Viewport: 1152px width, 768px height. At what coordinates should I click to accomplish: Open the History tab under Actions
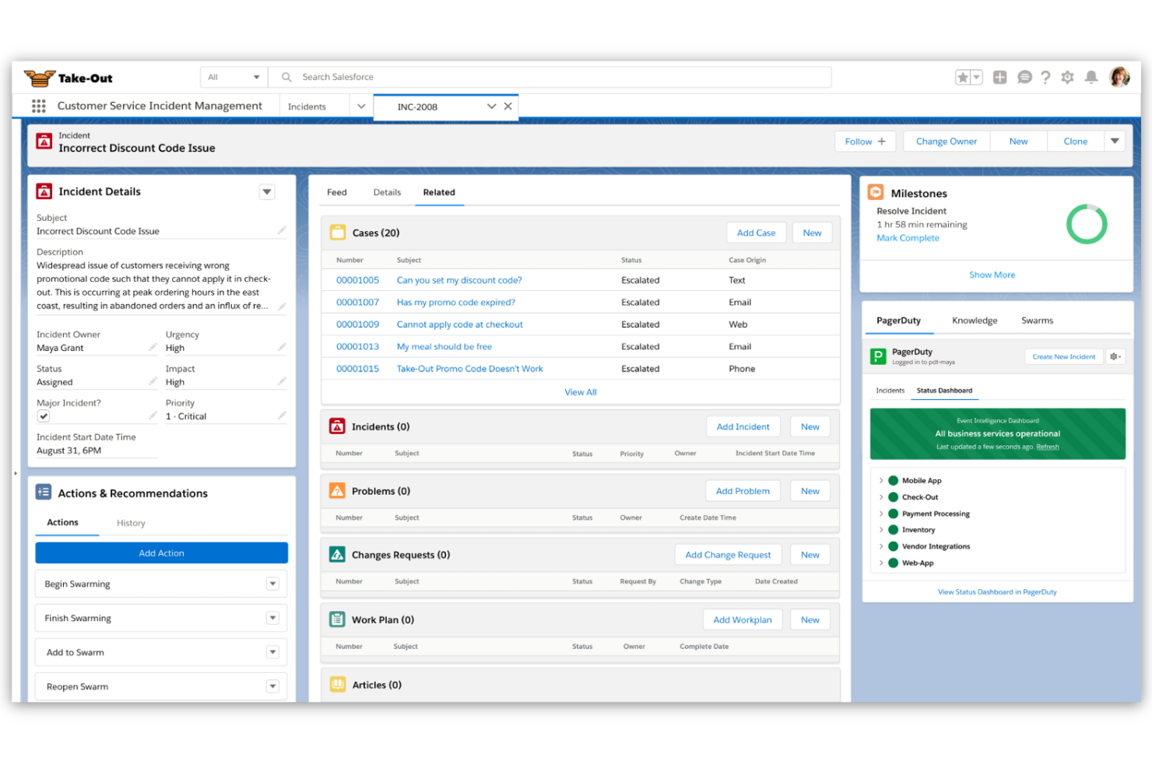[x=131, y=523]
